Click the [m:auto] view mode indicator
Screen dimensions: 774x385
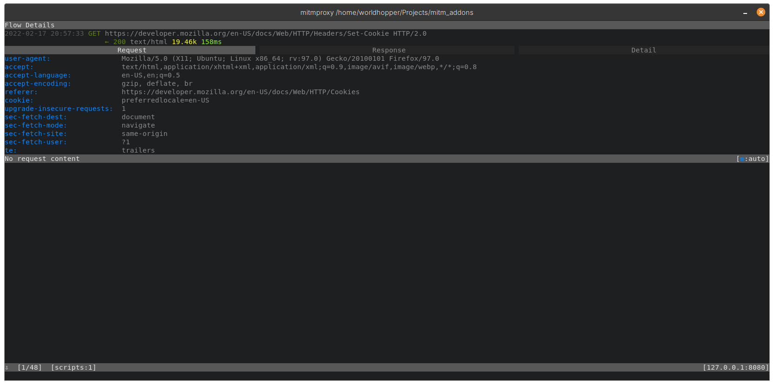(752, 159)
